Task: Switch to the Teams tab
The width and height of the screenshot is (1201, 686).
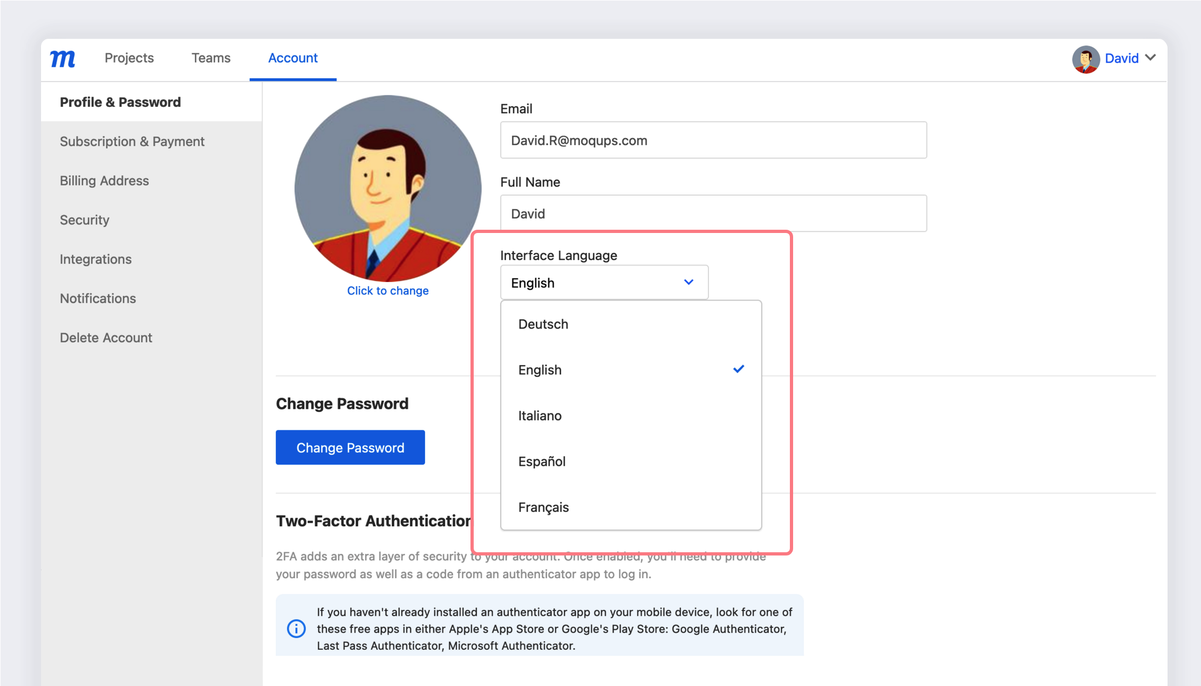Action: coord(211,58)
